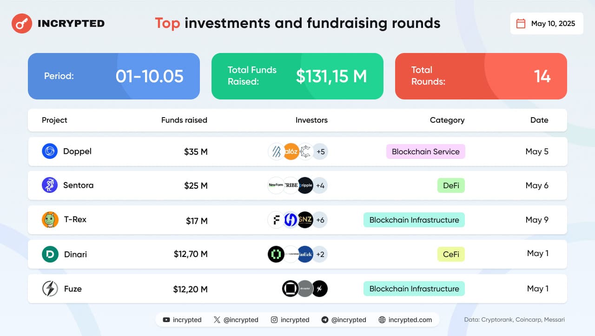The height and width of the screenshot is (336, 595).
Task: Select the pink Blockchain Service category tag
Action: click(x=426, y=152)
